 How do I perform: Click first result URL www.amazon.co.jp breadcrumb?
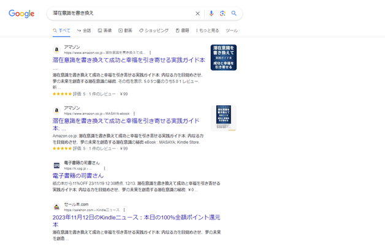105,53
